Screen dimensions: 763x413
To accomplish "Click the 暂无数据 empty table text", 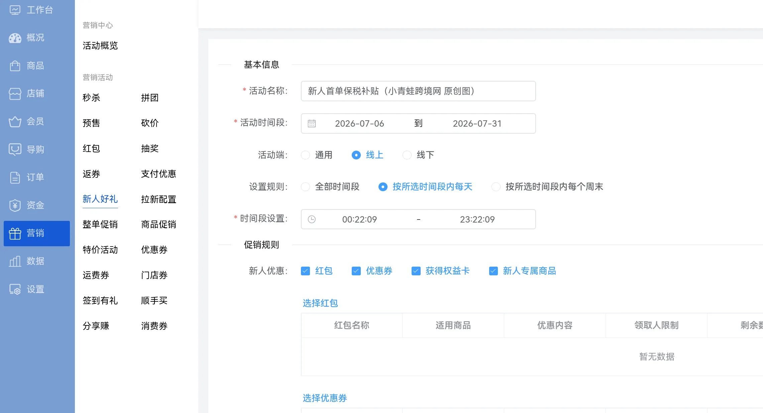I will 657,357.
